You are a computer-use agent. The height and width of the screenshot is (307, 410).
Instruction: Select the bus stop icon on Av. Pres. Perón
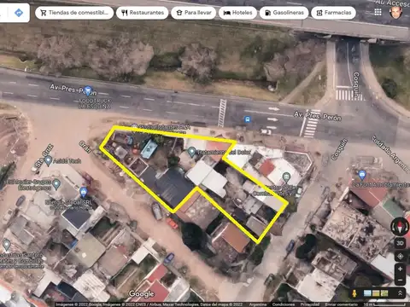click(248, 119)
